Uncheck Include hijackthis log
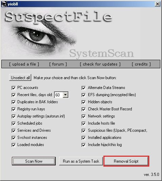 coord(84,145)
